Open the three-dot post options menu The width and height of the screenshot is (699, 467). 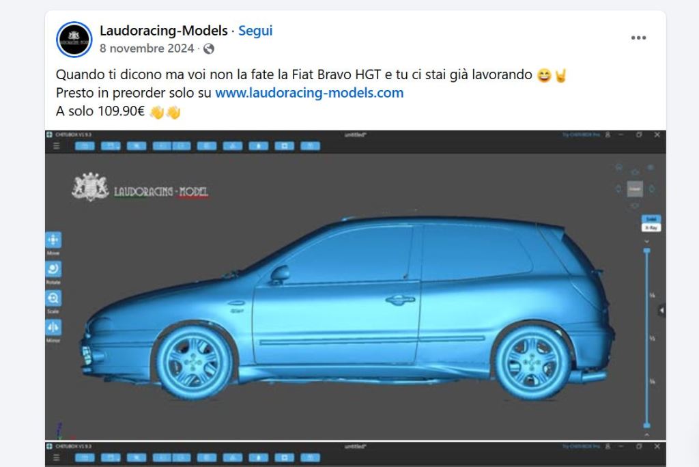pos(638,38)
